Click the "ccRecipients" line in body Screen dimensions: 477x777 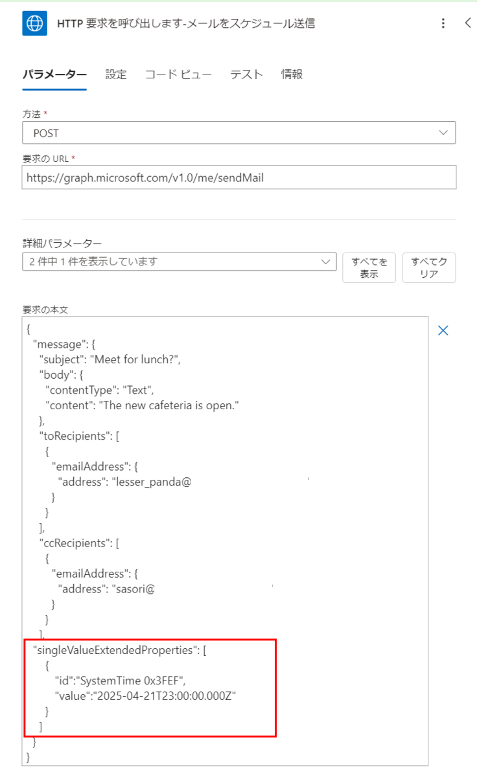point(79,543)
